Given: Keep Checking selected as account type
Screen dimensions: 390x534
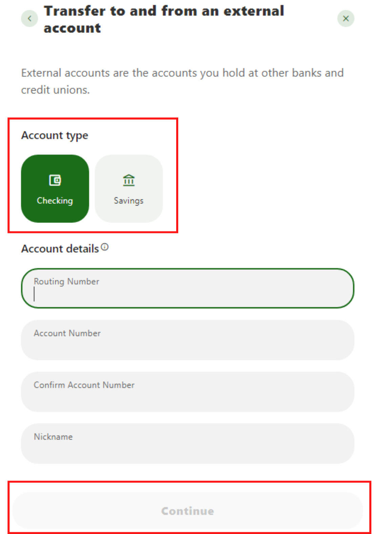Looking at the screenshot, I should (x=55, y=189).
